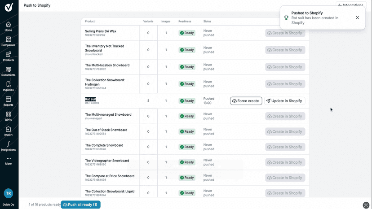Open Integrations from sidebar
The height and width of the screenshot is (209, 372).
pos(8,146)
